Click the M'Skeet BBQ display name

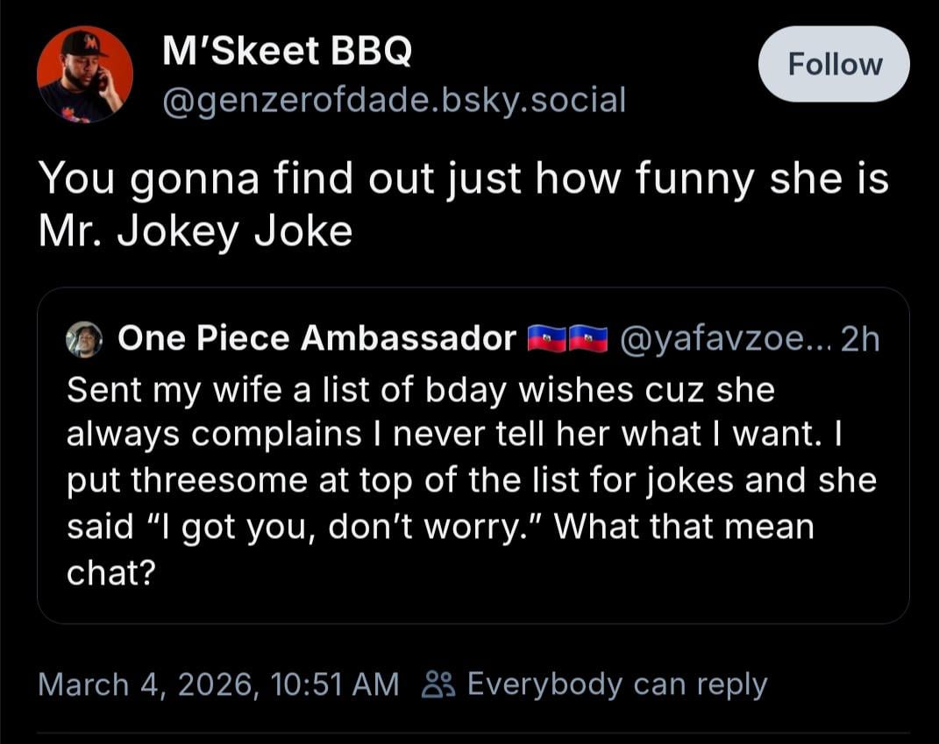[x=287, y=54]
